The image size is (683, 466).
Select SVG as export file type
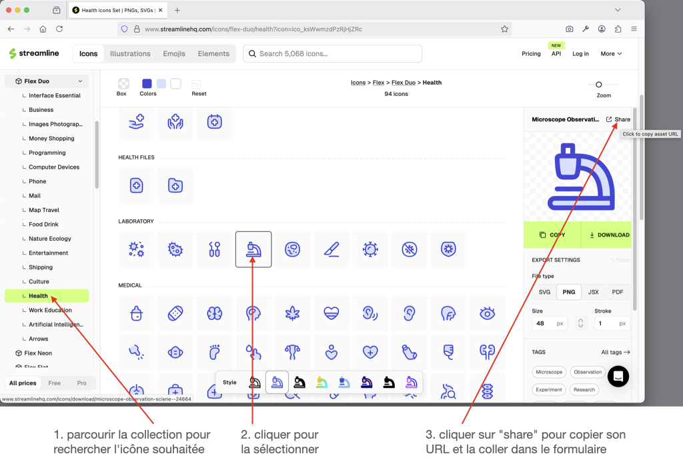[544, 292]
